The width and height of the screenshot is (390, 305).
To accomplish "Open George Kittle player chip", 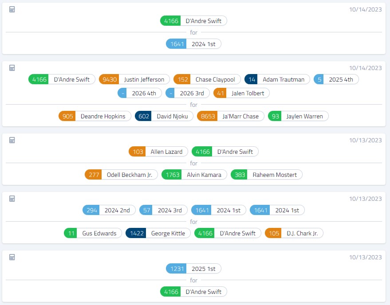I will [158, 233].
